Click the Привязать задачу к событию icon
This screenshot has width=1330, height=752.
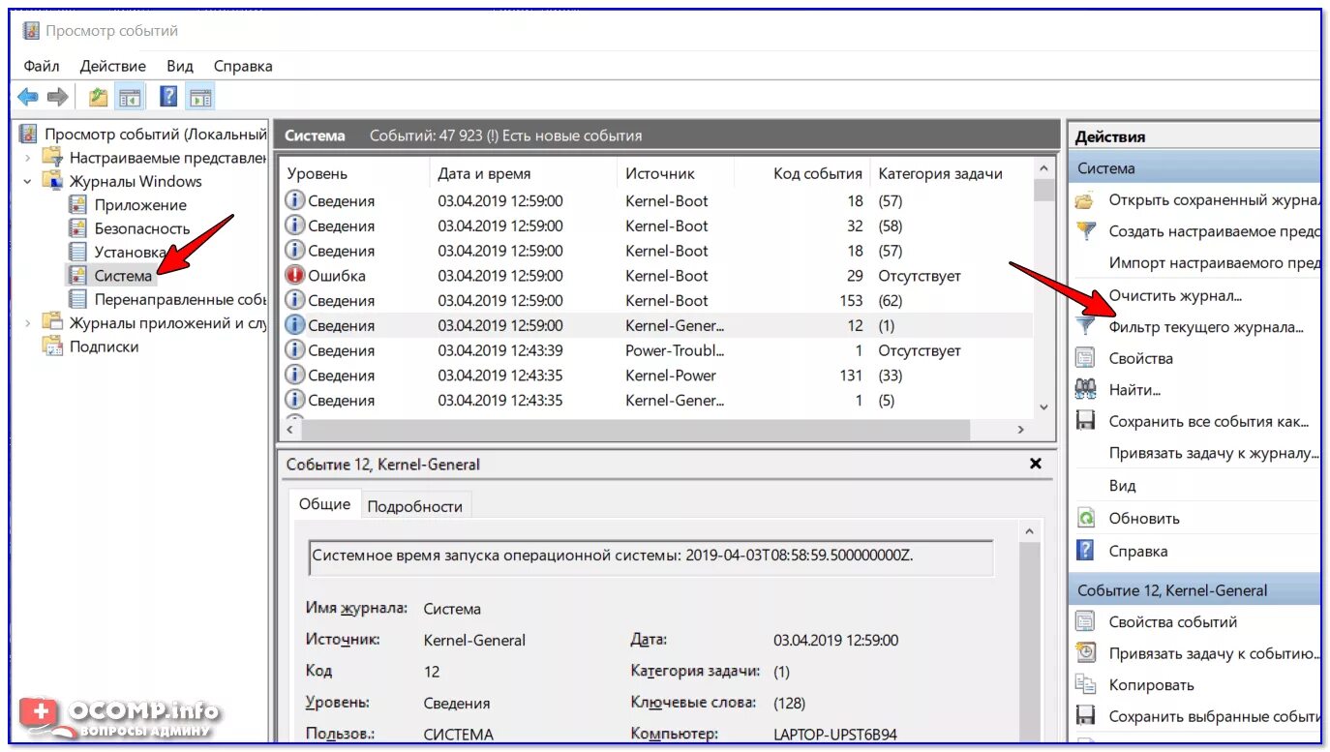1086,653
